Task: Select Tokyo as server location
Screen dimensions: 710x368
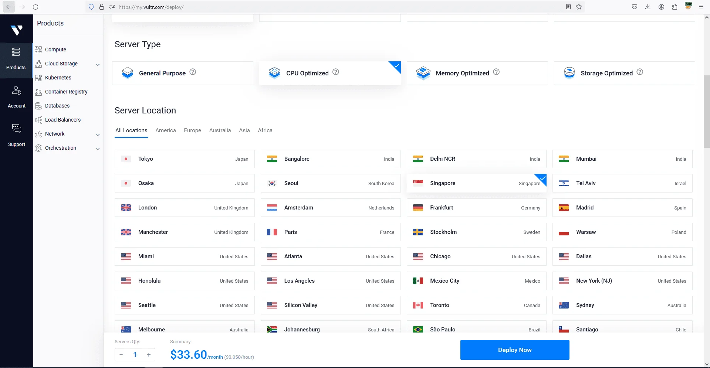Action: [185, 159]
